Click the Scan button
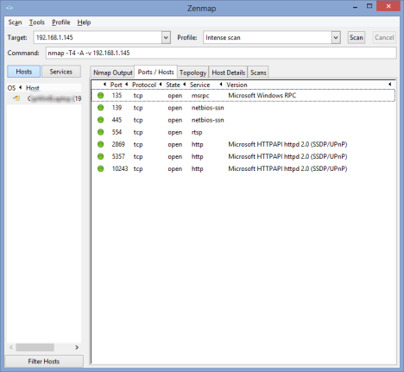This screenshot has height=372, width=404. [357, 37]
